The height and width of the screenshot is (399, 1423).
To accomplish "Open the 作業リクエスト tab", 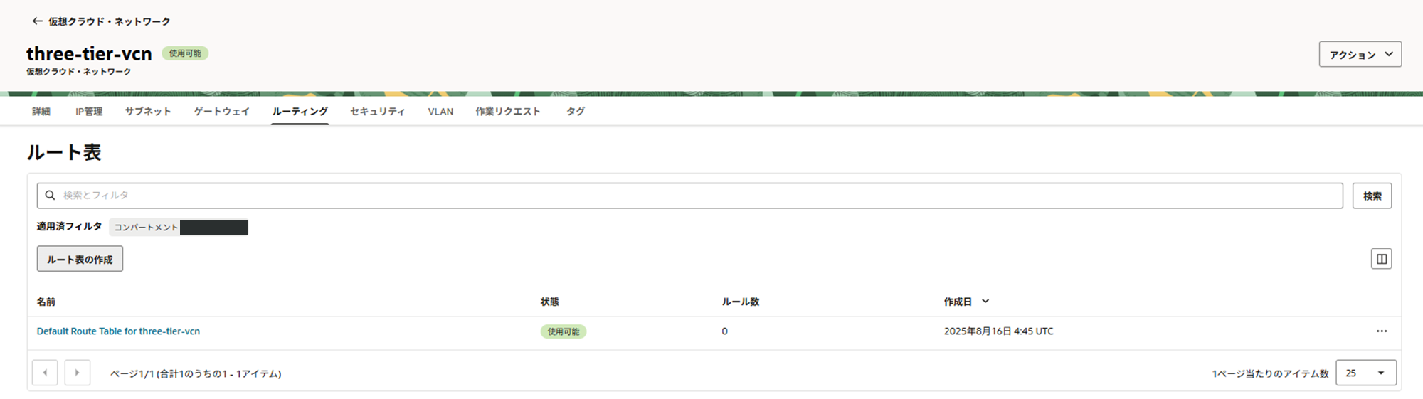I will (508, 112).
